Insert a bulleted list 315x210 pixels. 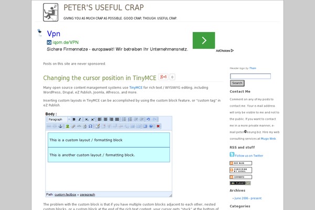pos(124,119)
